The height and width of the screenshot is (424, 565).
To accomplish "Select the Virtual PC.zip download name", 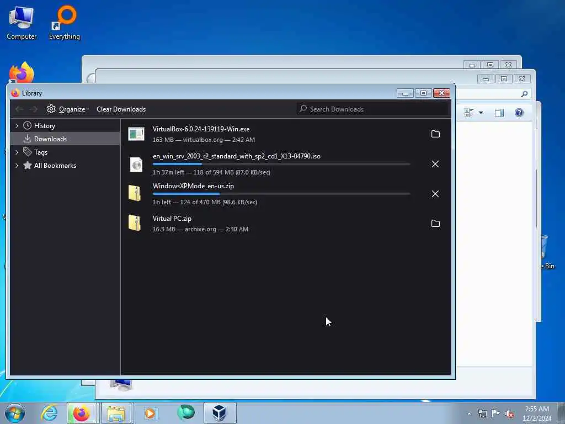I will click(x=172, y=219).
